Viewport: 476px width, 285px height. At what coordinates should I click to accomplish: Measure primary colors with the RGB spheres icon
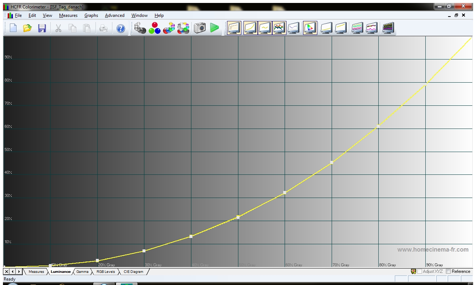pos(154,28)
